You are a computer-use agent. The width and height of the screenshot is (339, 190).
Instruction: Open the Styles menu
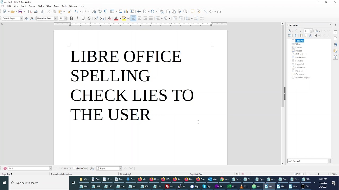(41, 6)
